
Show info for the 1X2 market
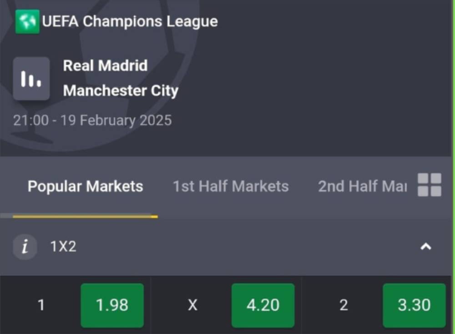(x=25, y=247)
